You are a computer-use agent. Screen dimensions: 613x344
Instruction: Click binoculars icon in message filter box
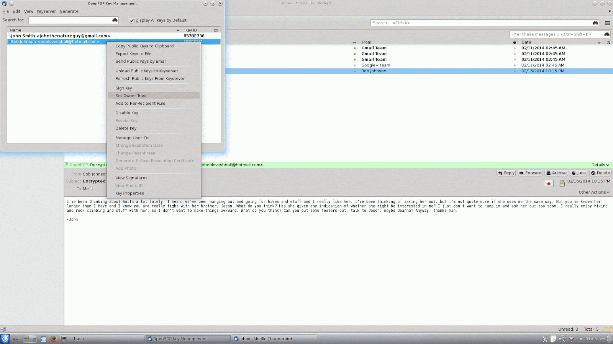click(607, 34)
